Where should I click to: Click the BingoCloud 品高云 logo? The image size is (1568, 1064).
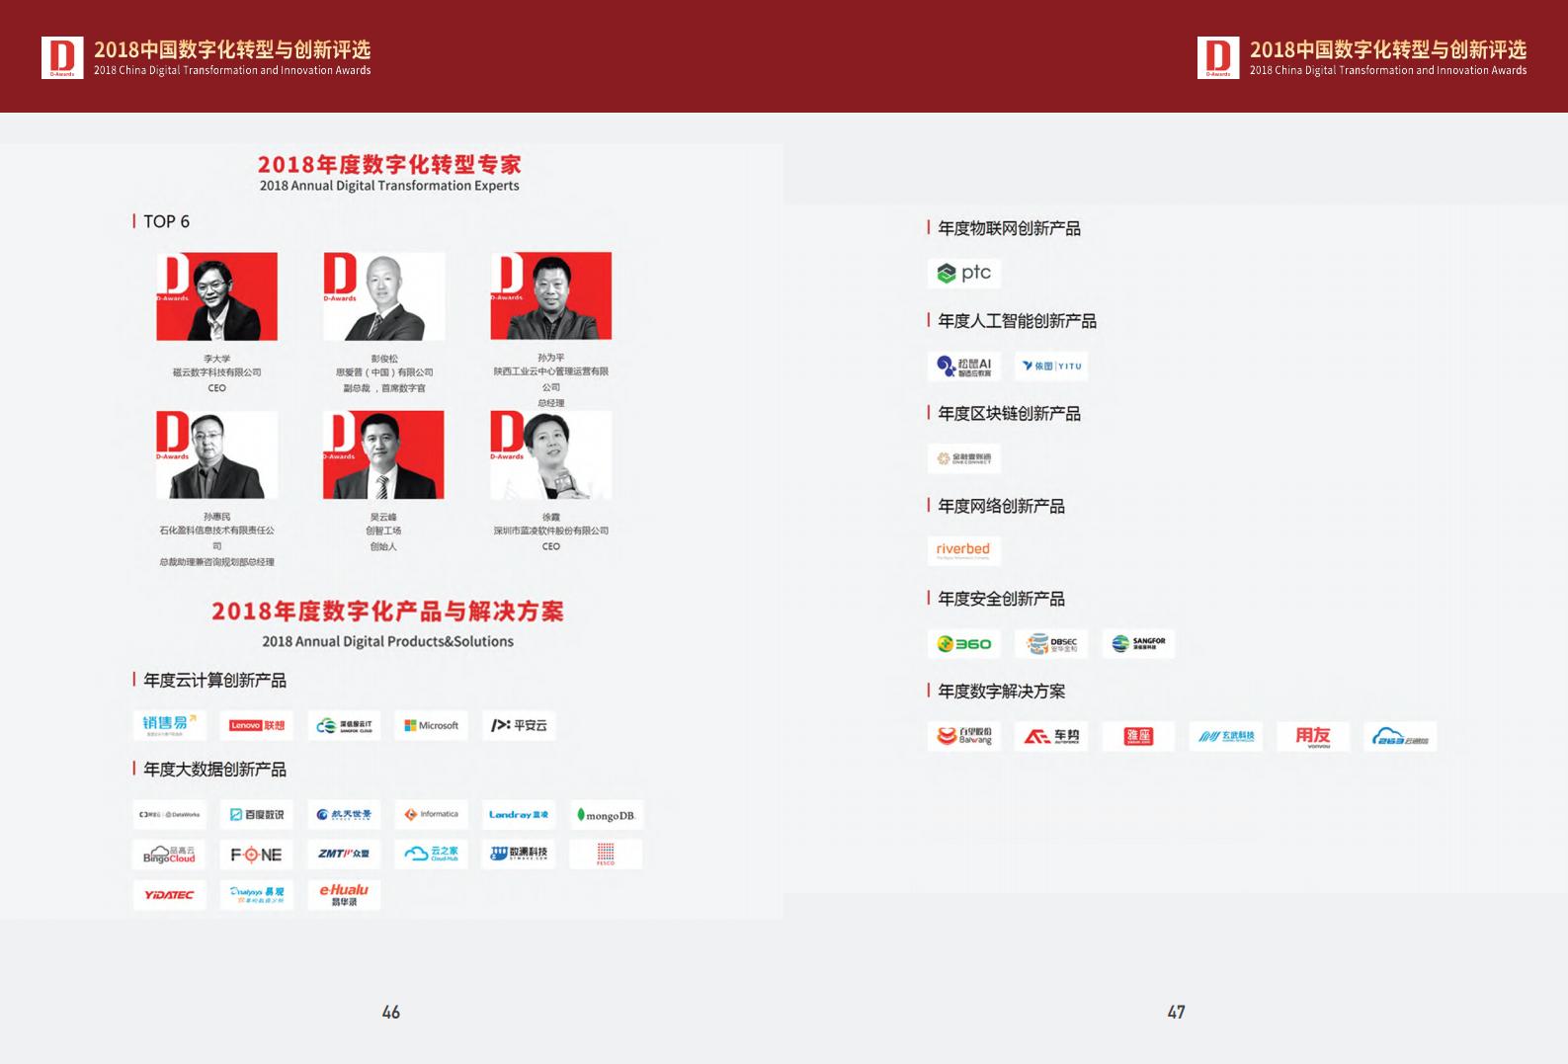pos(170,855)
